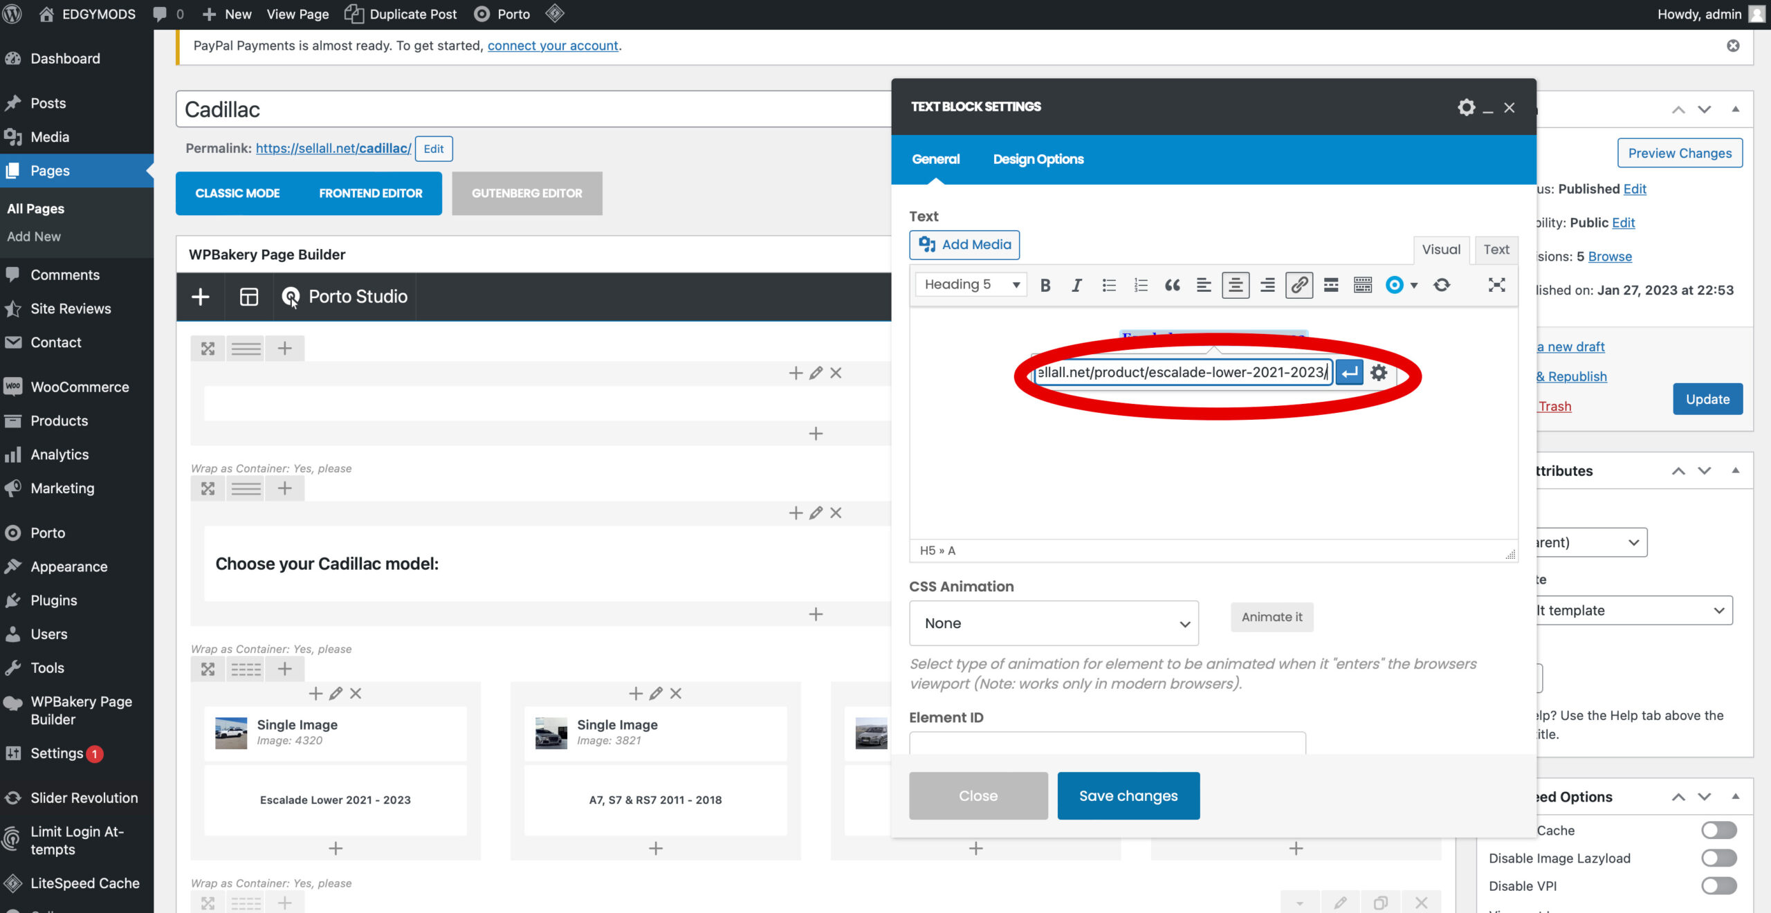
Task: Align text right in the editor
Action: click(1267, 285)
